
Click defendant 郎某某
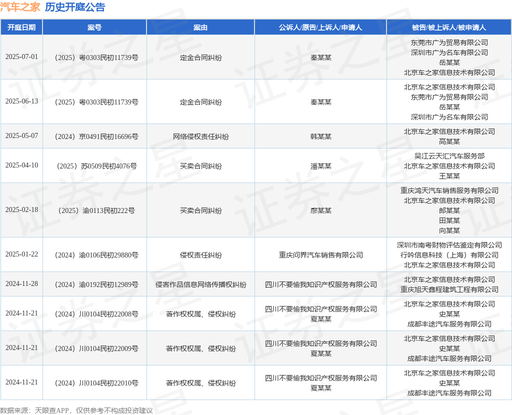(449, 210)
